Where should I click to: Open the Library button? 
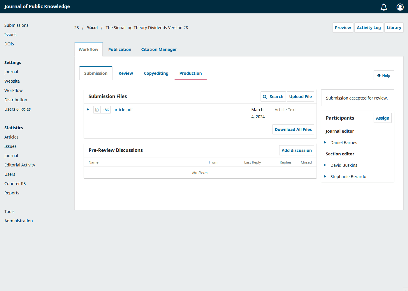pyautogui.click(x=394, y=28)
